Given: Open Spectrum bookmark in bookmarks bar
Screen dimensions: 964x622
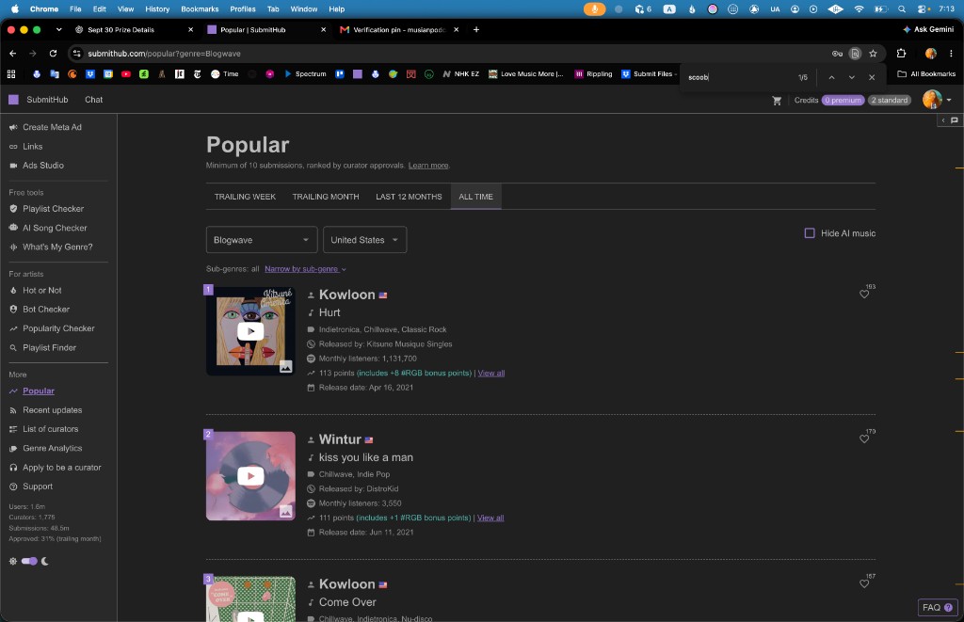Looking at the screenshot, I should pos(305,73).
